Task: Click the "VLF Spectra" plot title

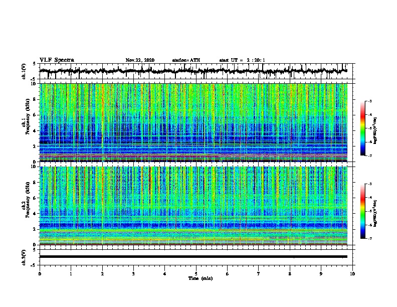Action: pyautogui.click(x=57, y=60)
